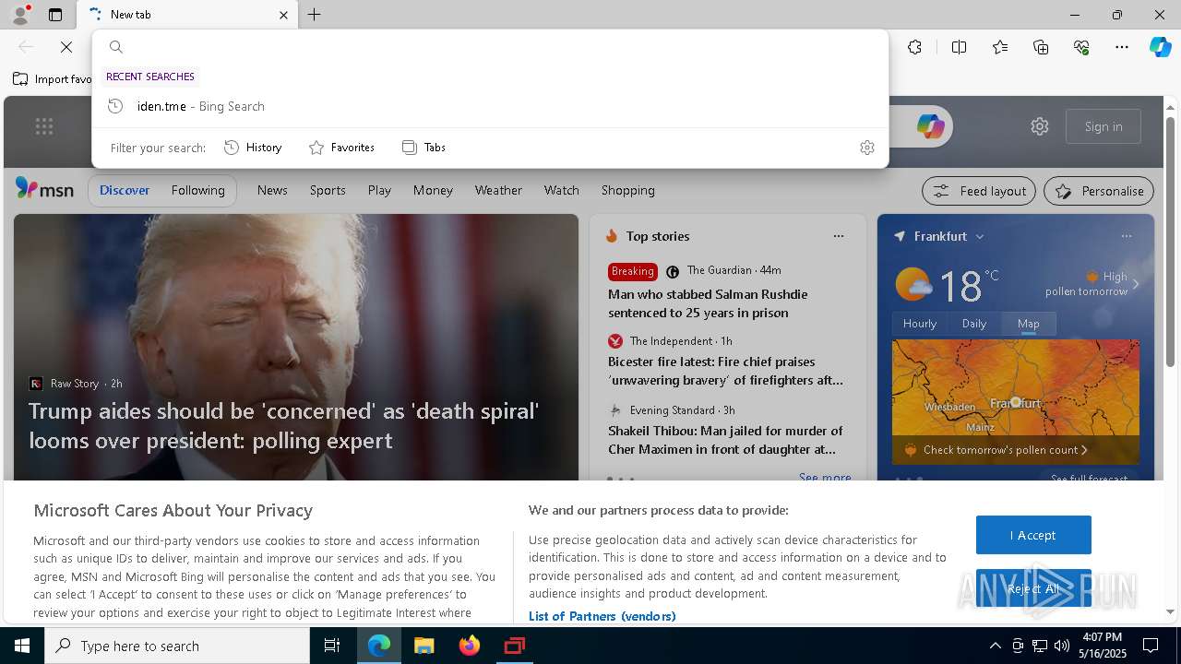Open File Explorer from taskbar

point(423,646)
